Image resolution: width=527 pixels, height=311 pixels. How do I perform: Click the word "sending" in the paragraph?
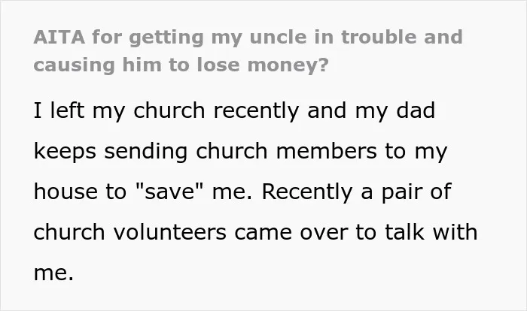point(145,152)
